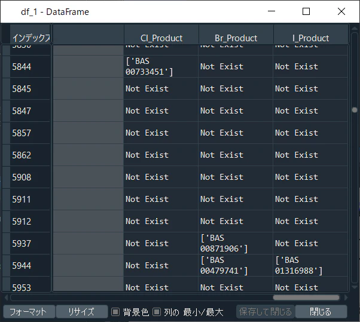
Task: Select row index 5908
Action: (x=30, y=177)
